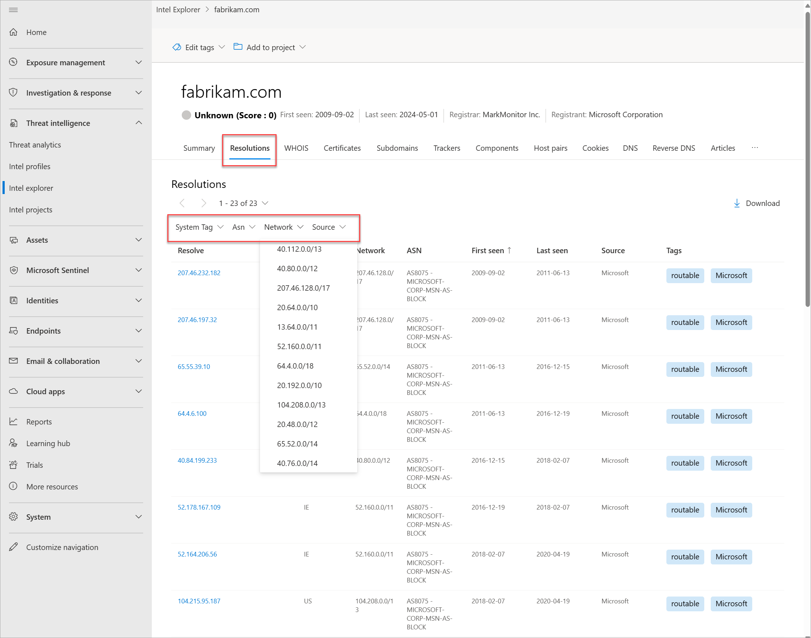
Task: Click the Download arrow icon
Action: click(737, 203)
